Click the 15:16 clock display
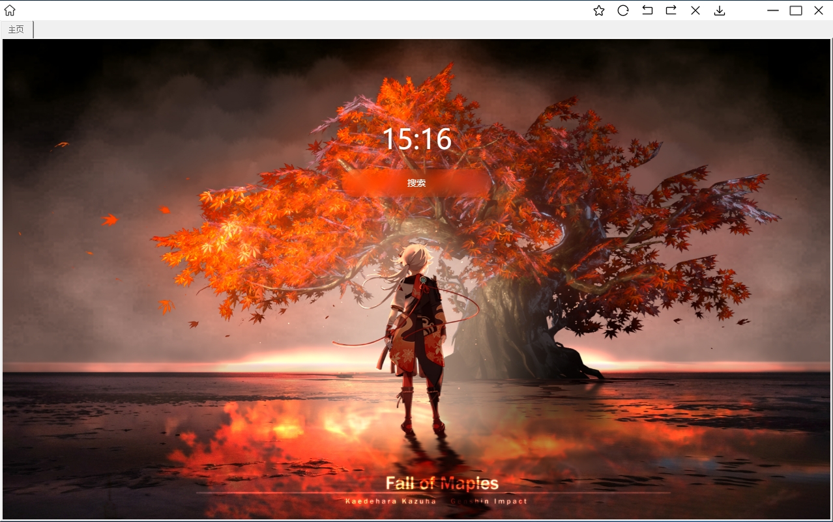833x522 pixels. tap(416, 139)
